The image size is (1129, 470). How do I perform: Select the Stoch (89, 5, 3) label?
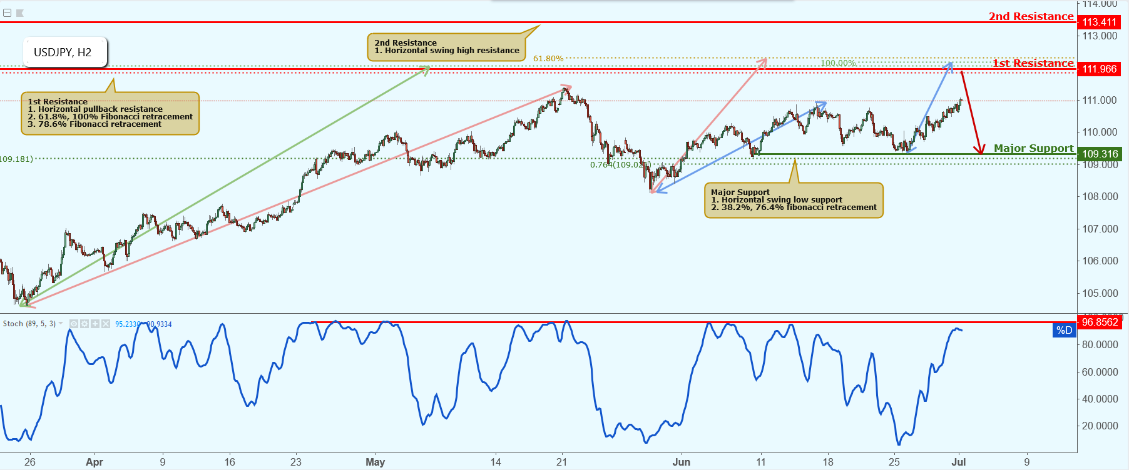coord(29,324)
